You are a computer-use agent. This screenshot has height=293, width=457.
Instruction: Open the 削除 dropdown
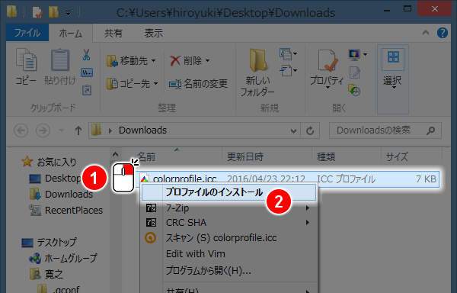pos(190,61)
